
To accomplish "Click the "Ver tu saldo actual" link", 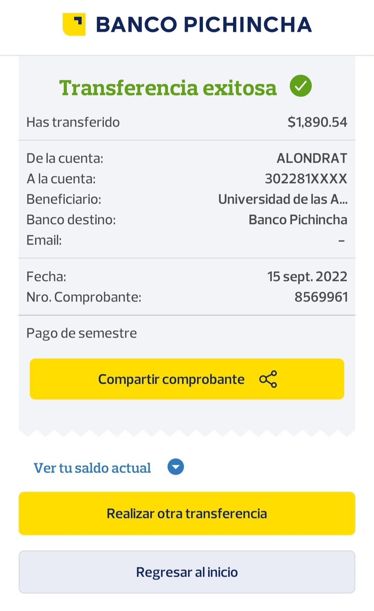I will click(x=92, y=468).
